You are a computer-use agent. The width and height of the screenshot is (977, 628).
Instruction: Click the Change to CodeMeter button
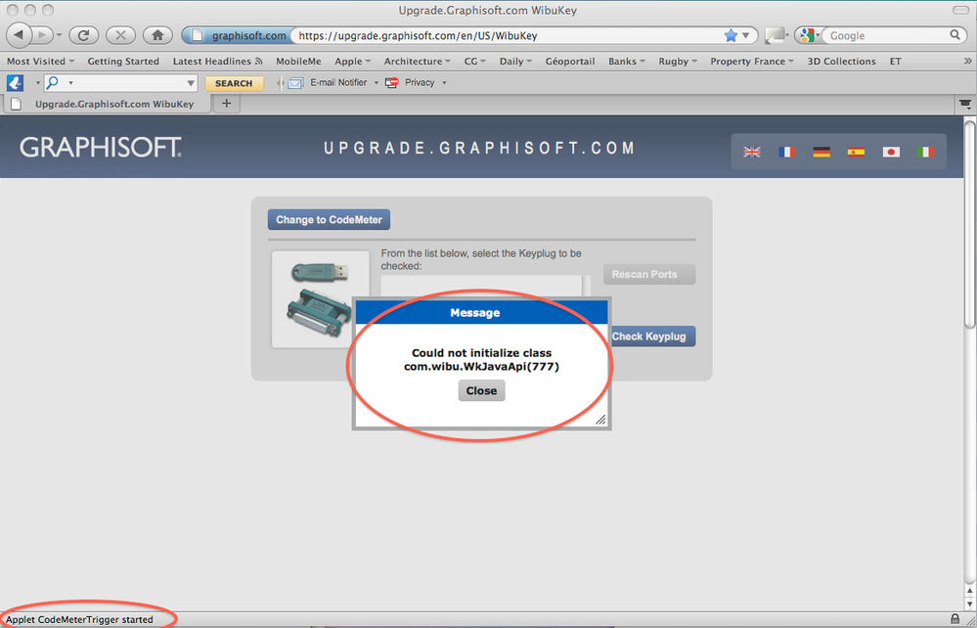329,219
